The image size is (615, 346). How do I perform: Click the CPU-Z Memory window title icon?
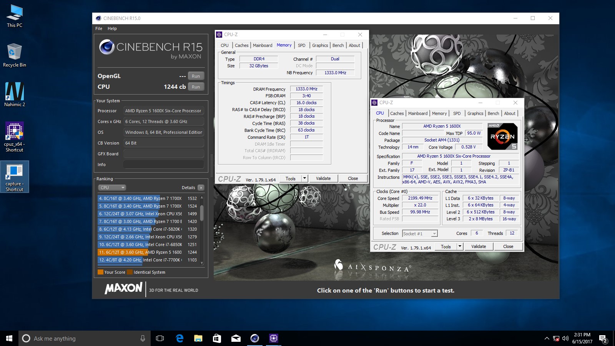point(219,35)
